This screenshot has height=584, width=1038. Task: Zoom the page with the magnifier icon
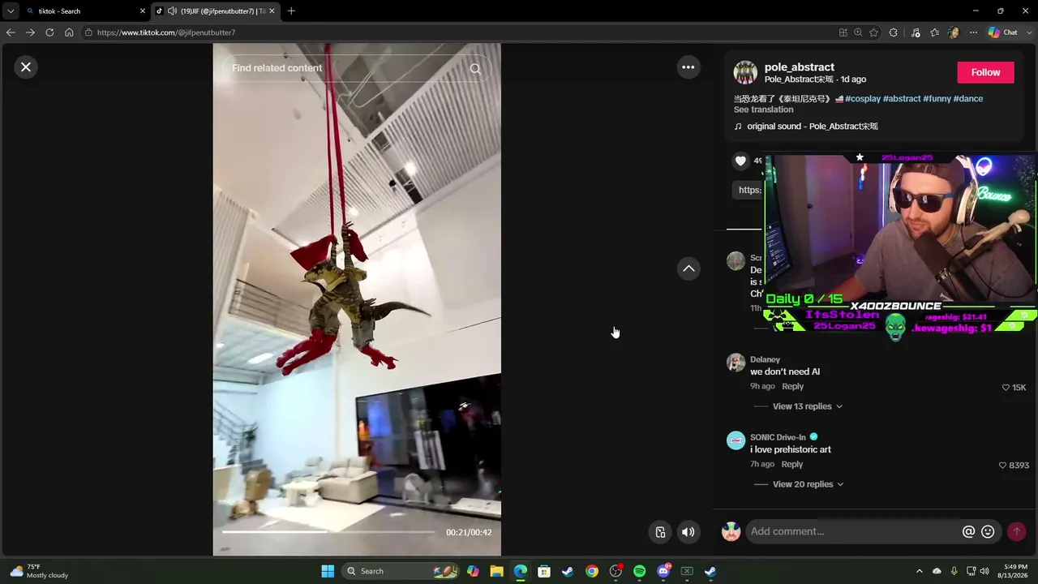[858, 32]
